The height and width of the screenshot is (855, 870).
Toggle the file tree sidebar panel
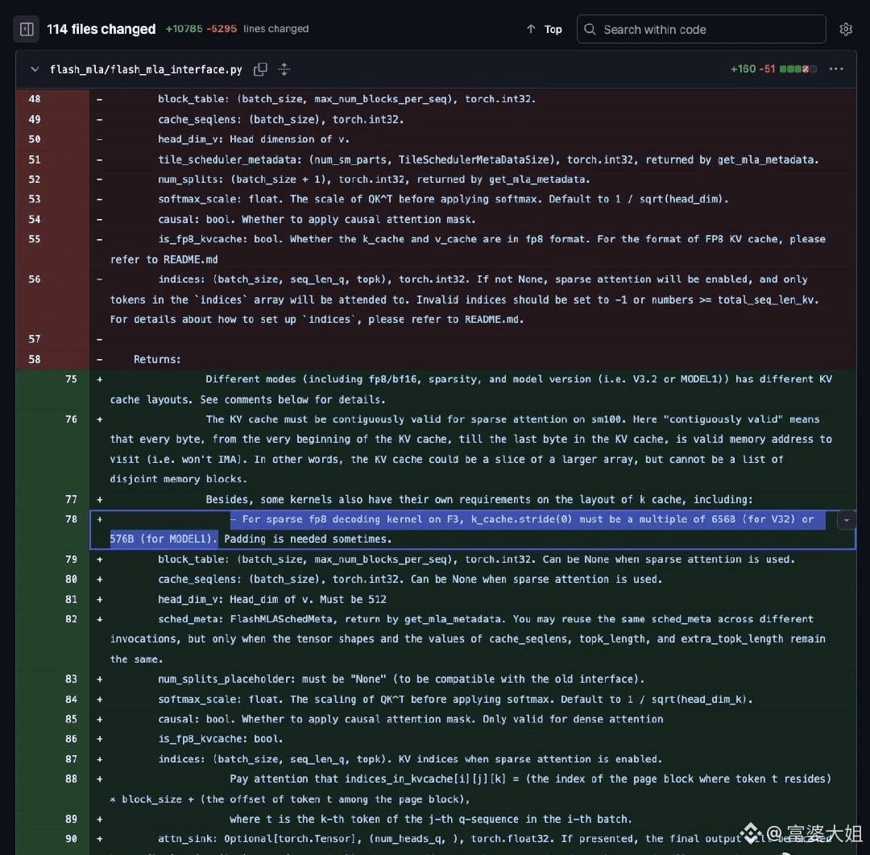[x=26, y=30]
